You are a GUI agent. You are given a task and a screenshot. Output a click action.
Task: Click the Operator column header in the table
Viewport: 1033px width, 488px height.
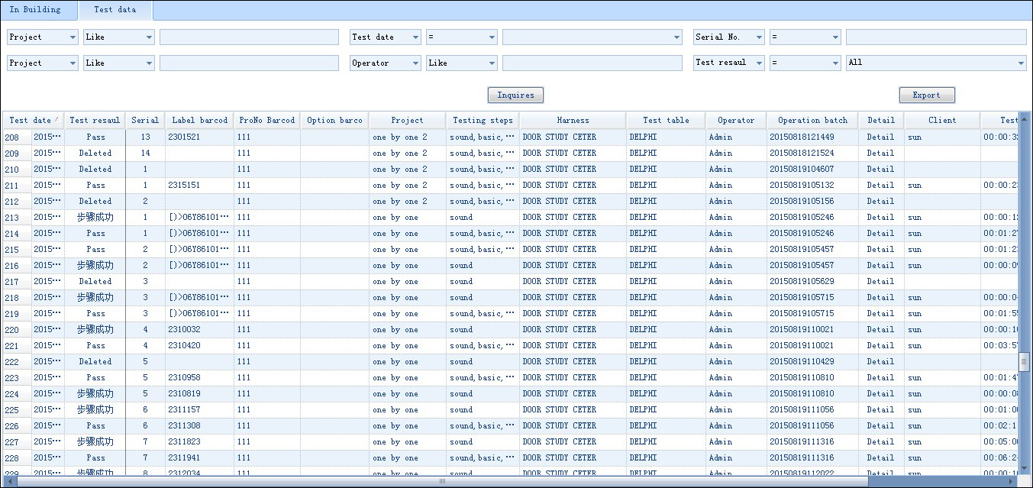736,120
